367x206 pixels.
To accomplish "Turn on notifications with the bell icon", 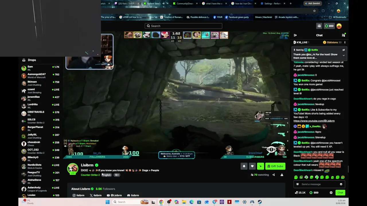I will coord(244,166).
